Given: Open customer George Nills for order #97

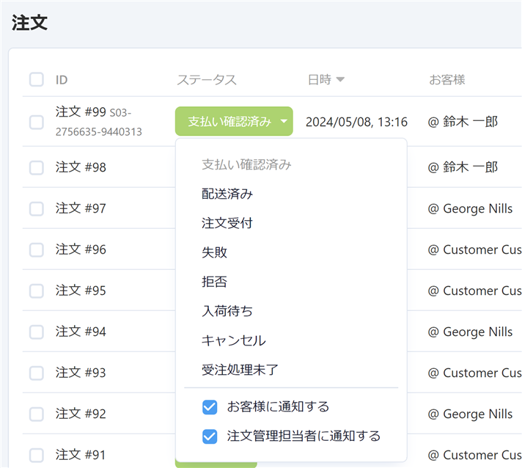Looking at the screenshot, I should coord(477,208).
